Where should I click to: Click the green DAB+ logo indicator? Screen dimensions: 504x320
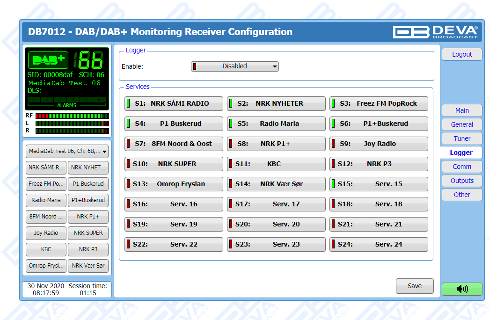pyautogui.click(x=48, y=60)
